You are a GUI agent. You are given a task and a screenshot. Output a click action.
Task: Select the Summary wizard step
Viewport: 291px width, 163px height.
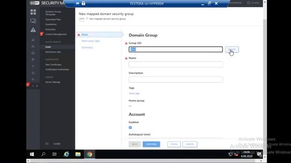[x=87, y=48]
